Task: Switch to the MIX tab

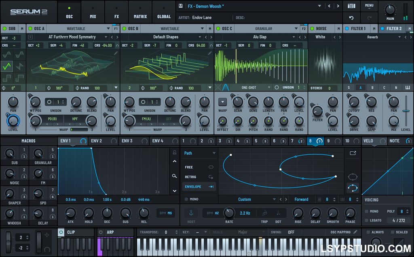Action: [93, 12]
